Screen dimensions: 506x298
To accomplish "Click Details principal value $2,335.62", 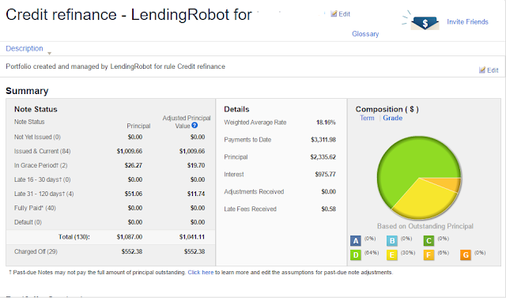I will [x=323, y=157].
